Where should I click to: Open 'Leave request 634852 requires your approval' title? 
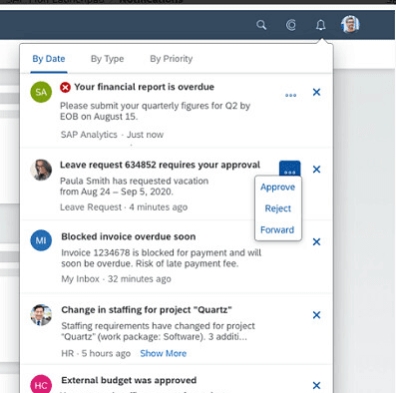[x=160, y=165]
